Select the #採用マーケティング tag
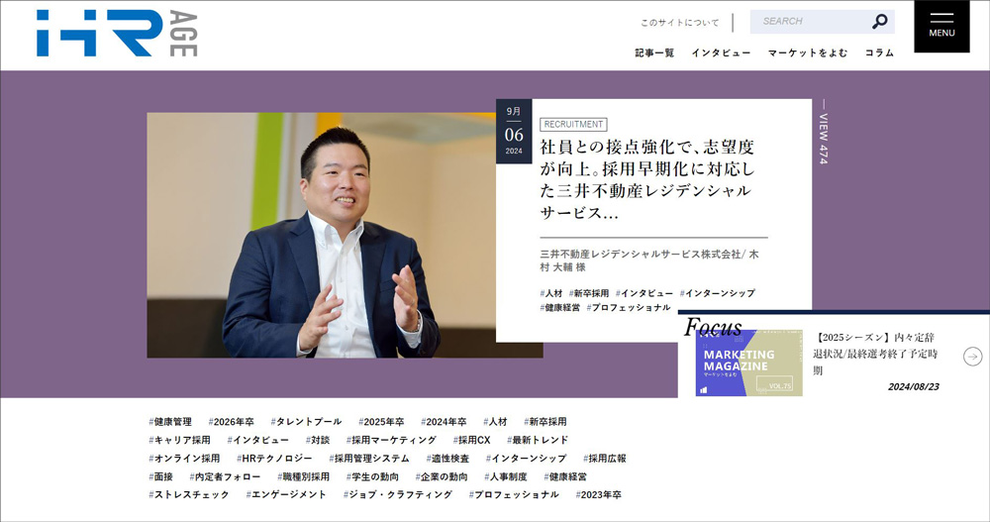The image size is (990, 522). (x=391, y=440)
